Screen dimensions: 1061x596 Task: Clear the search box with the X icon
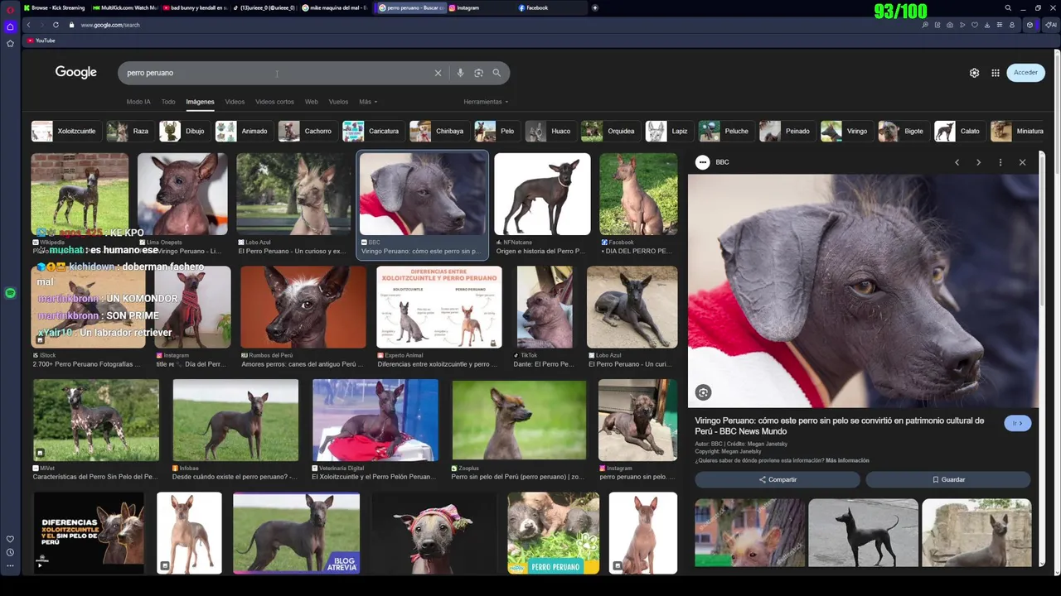438,73
